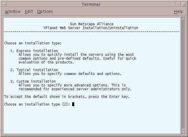Click the Terminal title bar
This screenshot has height=137, width=188.
[91, 4]
